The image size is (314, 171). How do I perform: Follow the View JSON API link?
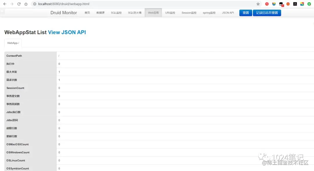tap(67, 32)
